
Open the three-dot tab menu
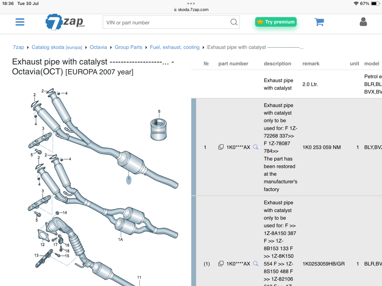point(191,3)
